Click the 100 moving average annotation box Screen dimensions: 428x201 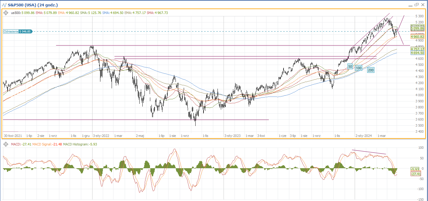(359, 68)
